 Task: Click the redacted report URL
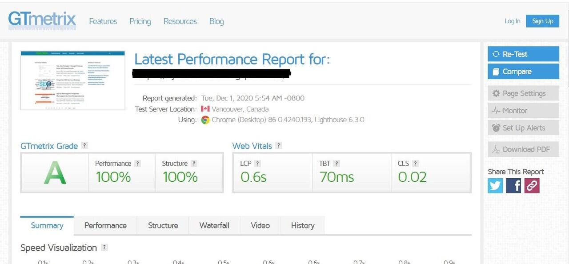pos(212,73)
